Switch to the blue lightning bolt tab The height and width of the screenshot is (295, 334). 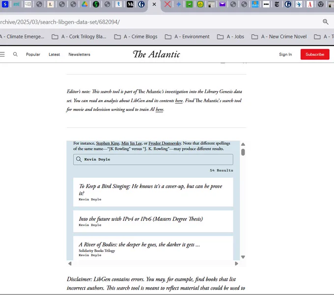point(5,4)
